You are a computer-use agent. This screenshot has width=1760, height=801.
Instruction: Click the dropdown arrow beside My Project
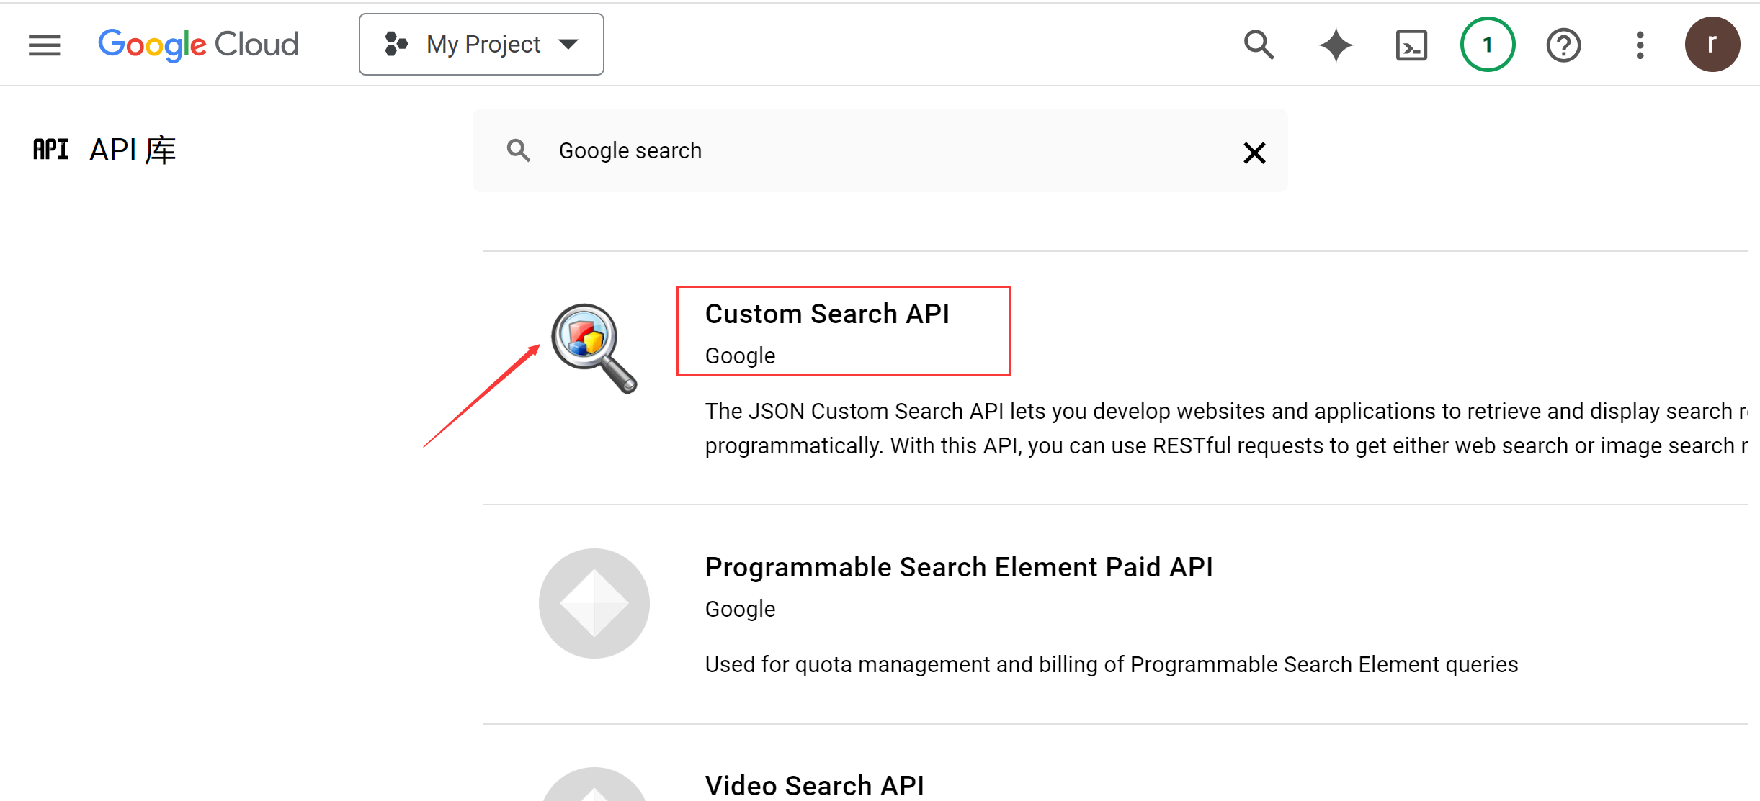click(568, 45)
